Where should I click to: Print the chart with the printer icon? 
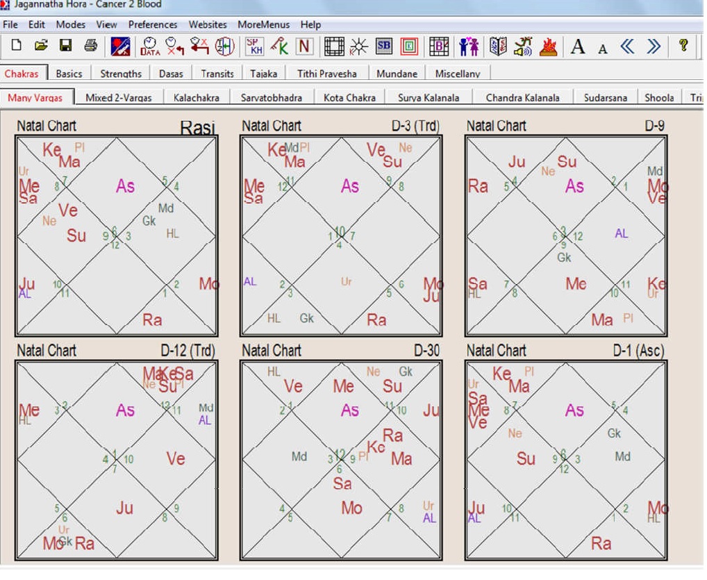[x=90, y=47]
